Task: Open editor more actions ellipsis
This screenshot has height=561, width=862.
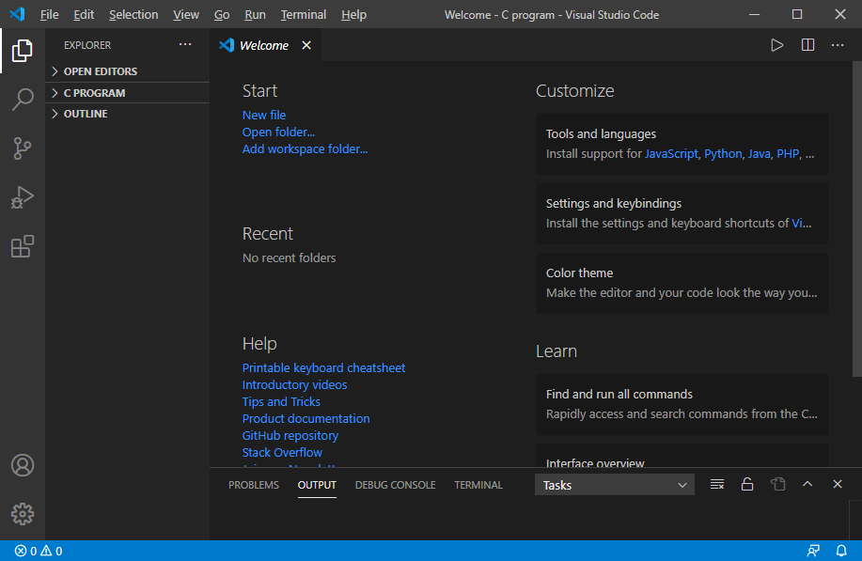Action: (838, 45)
